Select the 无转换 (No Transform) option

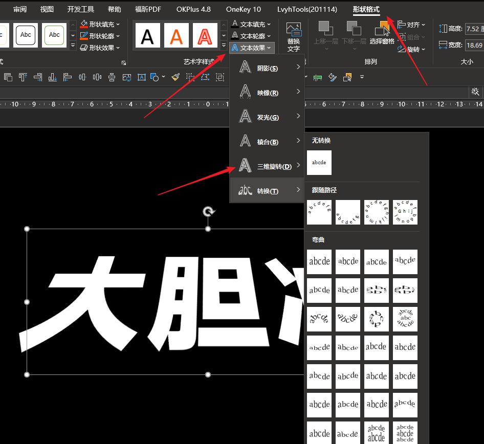tap(319, 162)
